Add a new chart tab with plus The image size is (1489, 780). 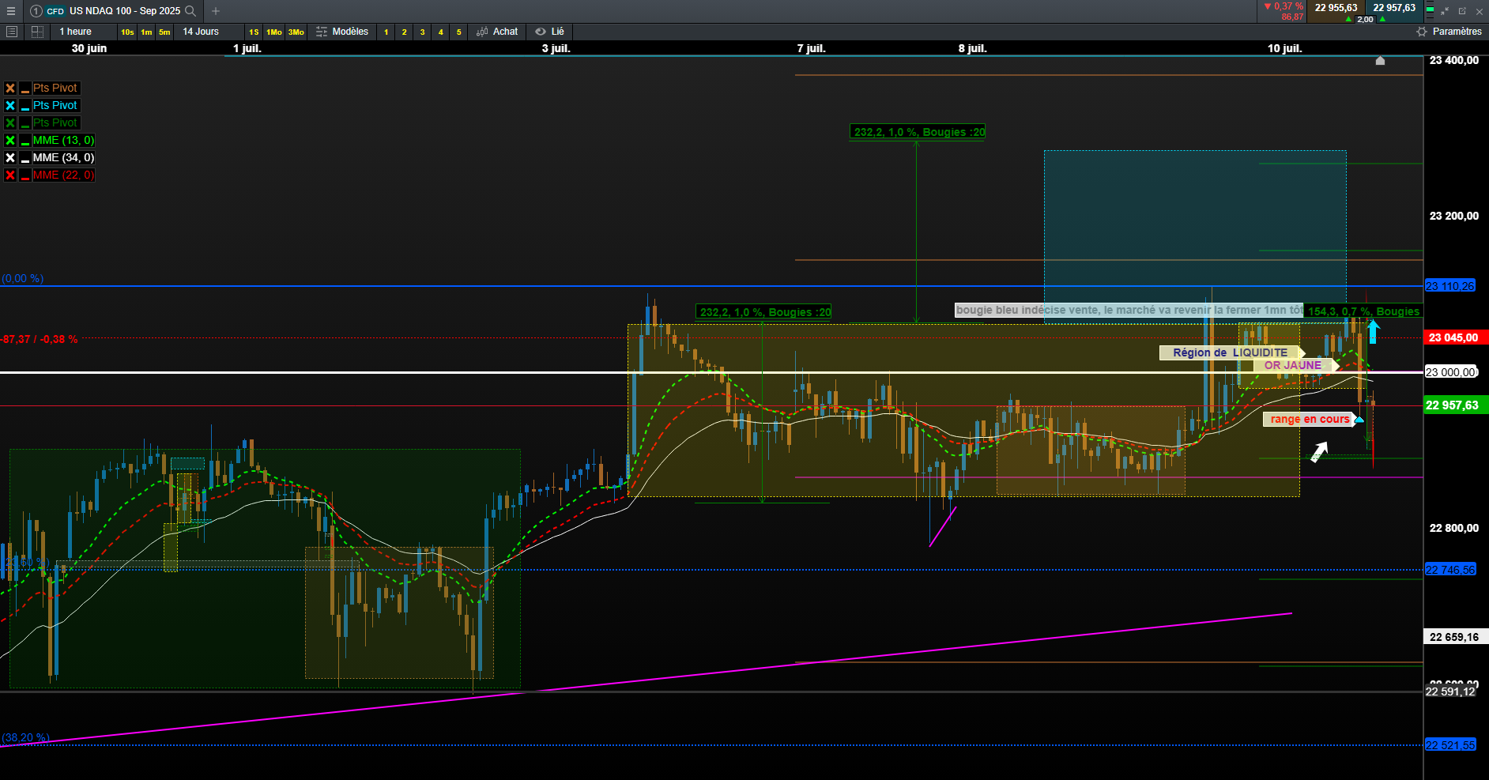[216, 11]
